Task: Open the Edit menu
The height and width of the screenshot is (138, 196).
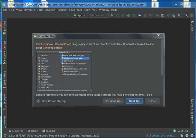Action: point(12,10)
